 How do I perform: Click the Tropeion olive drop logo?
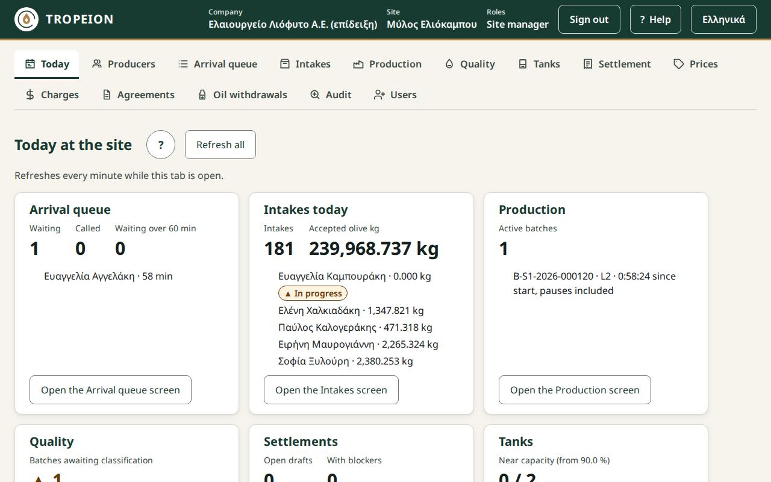26,19
